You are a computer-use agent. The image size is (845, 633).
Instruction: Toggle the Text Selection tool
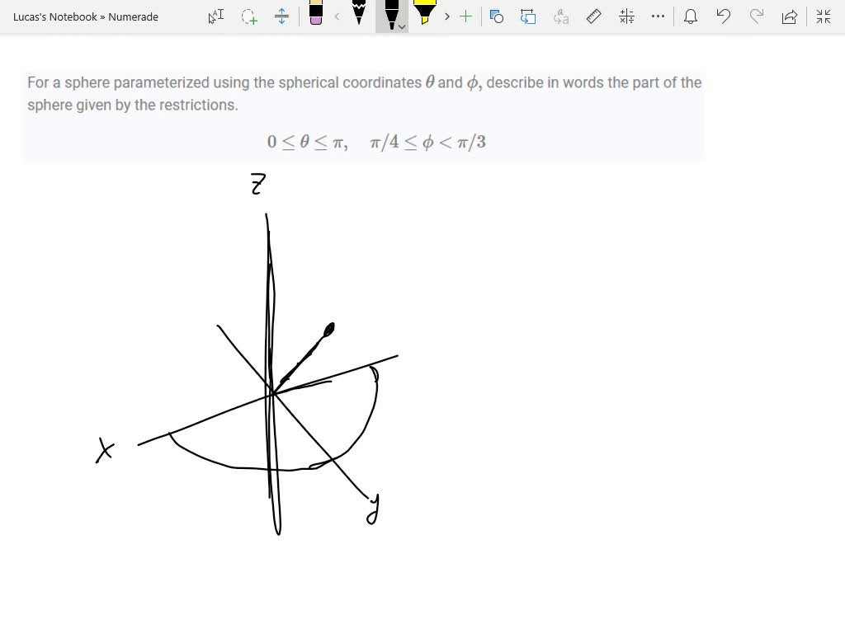pos(215,16)
